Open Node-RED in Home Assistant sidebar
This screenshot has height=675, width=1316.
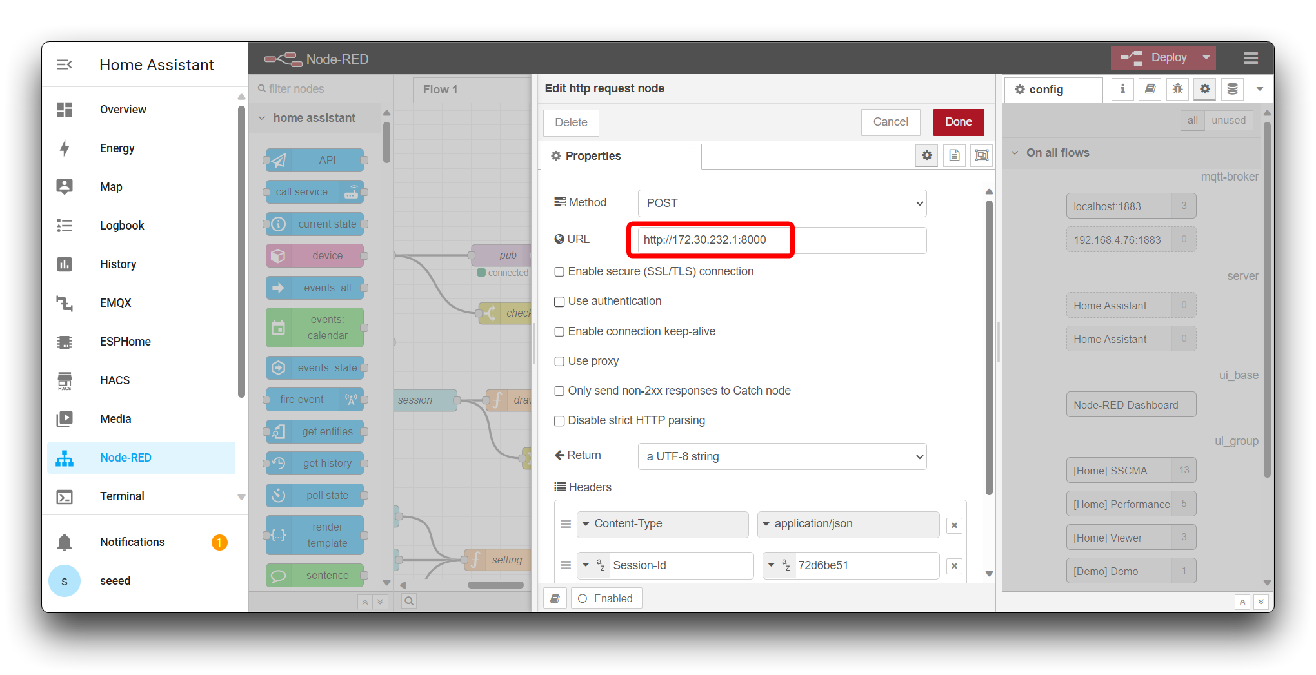coord(141,458)
